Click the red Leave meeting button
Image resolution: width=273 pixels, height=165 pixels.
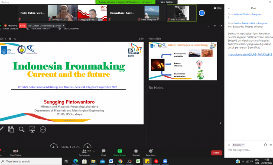216,153
